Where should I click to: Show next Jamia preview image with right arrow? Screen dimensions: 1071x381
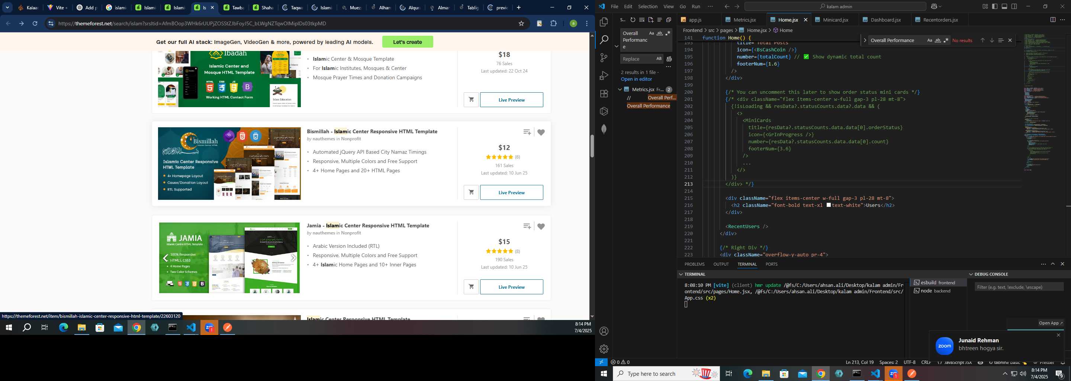tap(293, 258)
